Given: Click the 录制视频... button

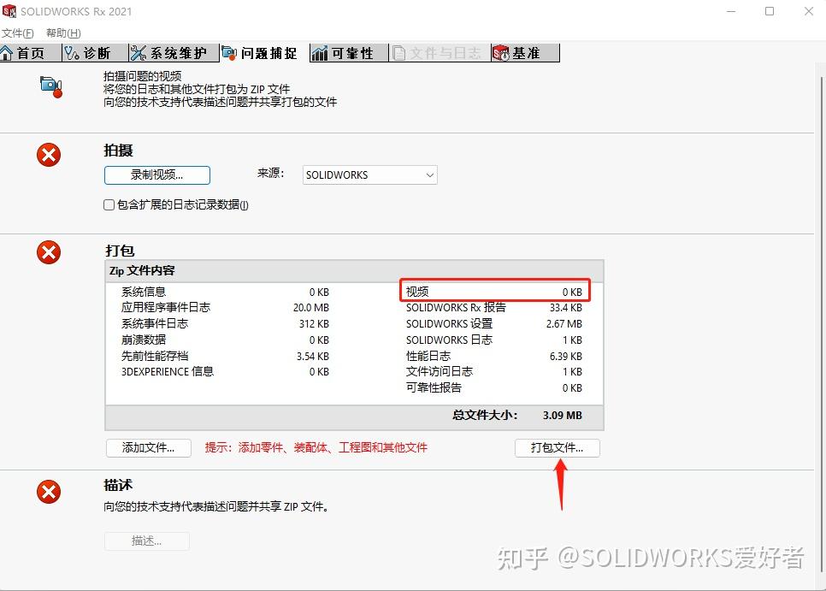Looking at the screenshot, I should [x=157, y=175].
